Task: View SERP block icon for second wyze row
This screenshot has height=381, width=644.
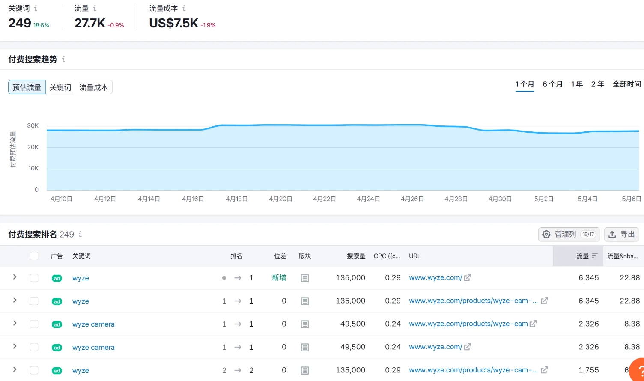Action: (305, 301)
